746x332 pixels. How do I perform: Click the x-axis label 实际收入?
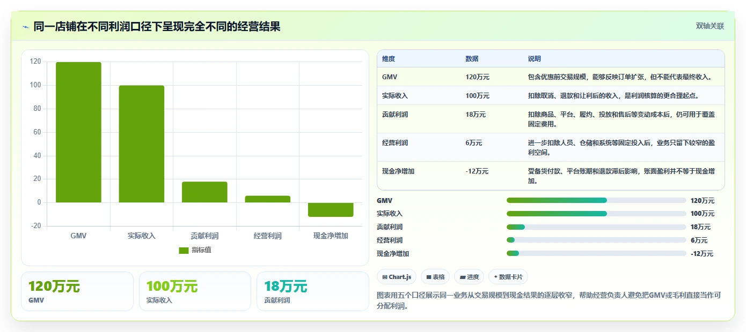142,236
